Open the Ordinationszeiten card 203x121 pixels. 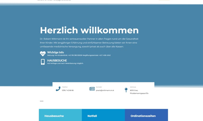146,115
